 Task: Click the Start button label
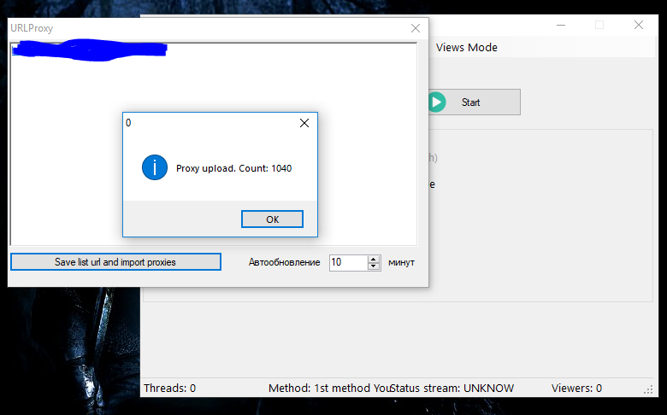click(470, 102)
